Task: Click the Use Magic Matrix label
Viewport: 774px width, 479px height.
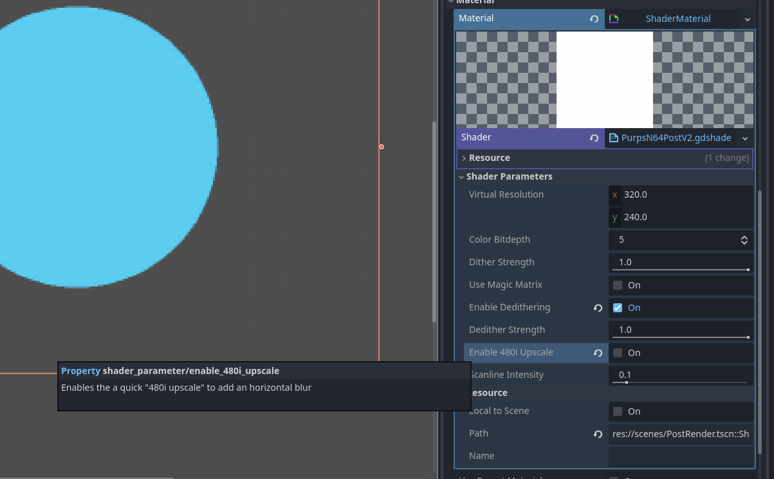Action: click(x=506, y=285)
